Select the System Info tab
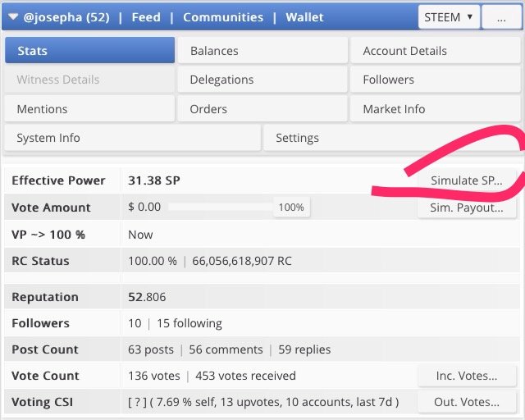 click(x=132, y=138)
